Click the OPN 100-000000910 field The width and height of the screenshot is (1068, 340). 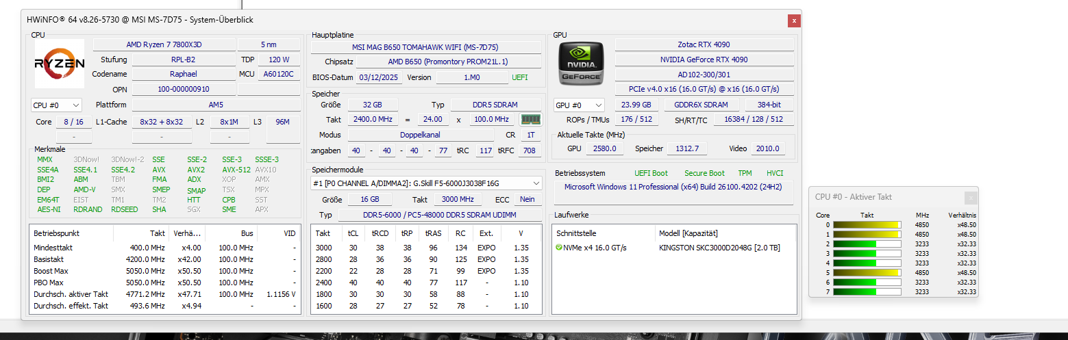tap(183, 89)
